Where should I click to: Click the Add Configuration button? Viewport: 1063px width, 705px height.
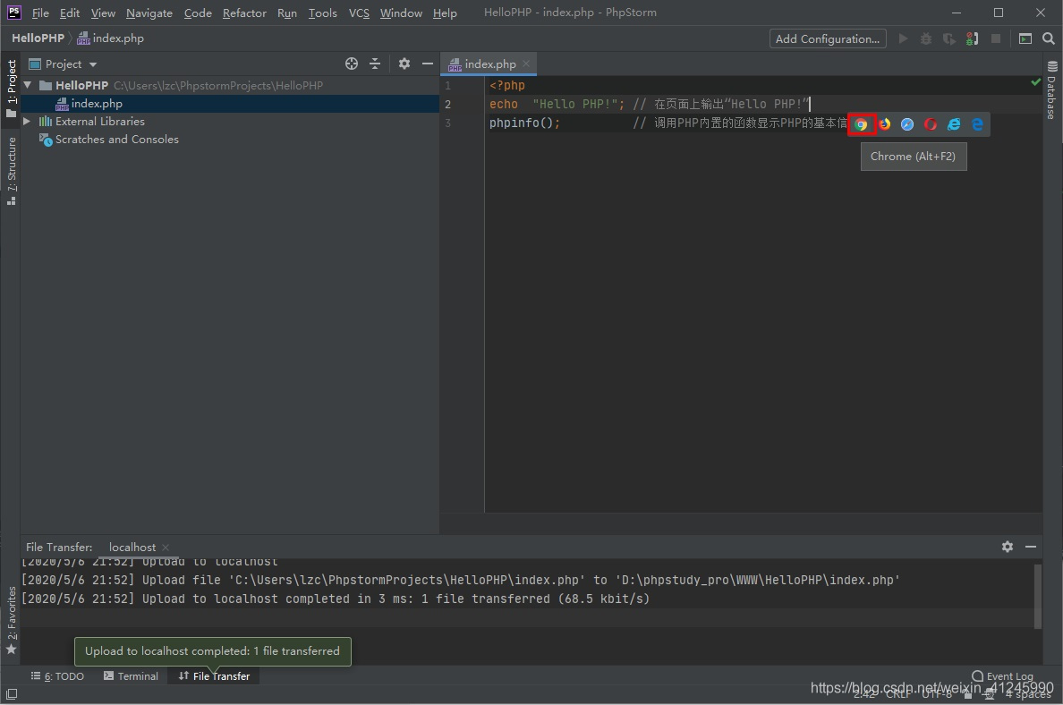(827, 38)
